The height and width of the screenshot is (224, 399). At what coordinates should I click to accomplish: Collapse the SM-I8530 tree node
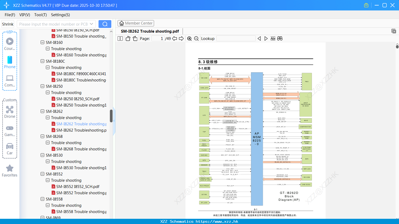pyautogui.click(x=42, y=155)
